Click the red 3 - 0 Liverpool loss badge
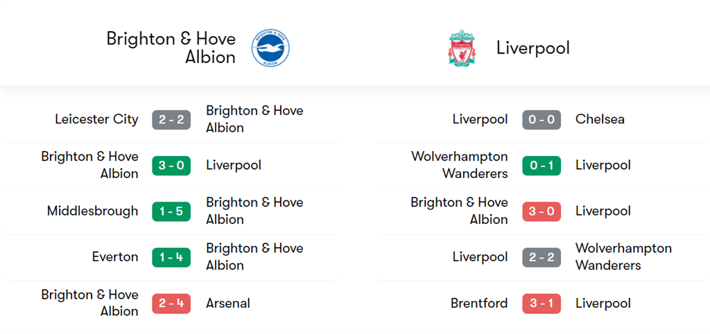This screenshot has width=710, height=334. pos(542,211)
